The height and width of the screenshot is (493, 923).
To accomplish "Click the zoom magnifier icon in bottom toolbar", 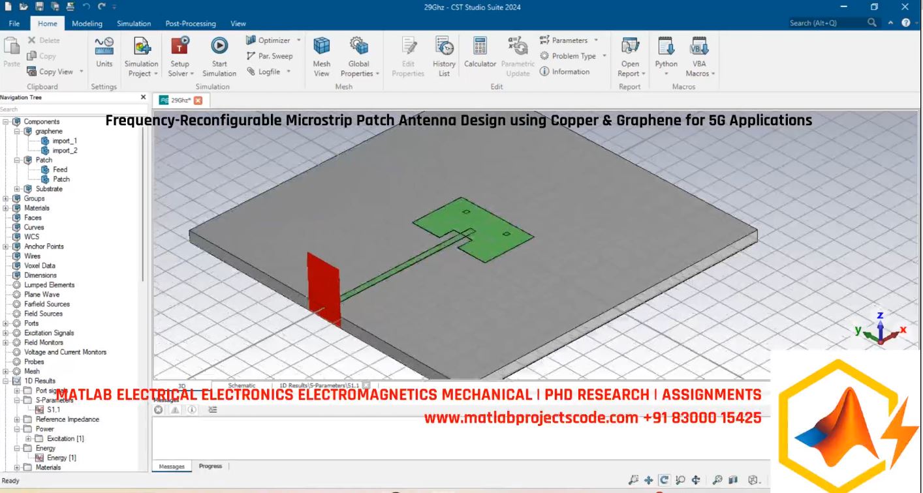I will click(680, 480).
